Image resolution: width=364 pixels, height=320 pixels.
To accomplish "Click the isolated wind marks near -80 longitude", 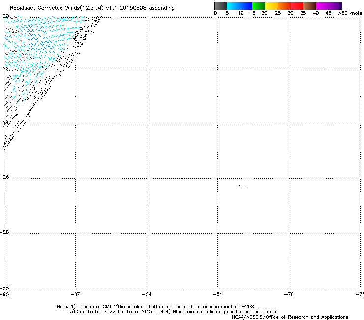I will click(242, 187).
